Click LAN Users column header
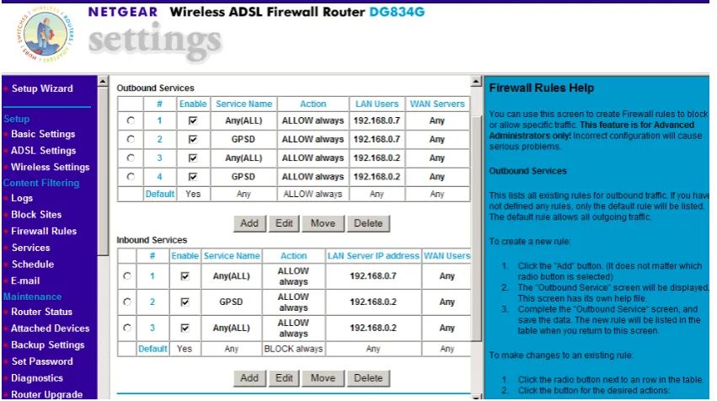The height and width of the screenshot is (401, 717). click(377, 104)
